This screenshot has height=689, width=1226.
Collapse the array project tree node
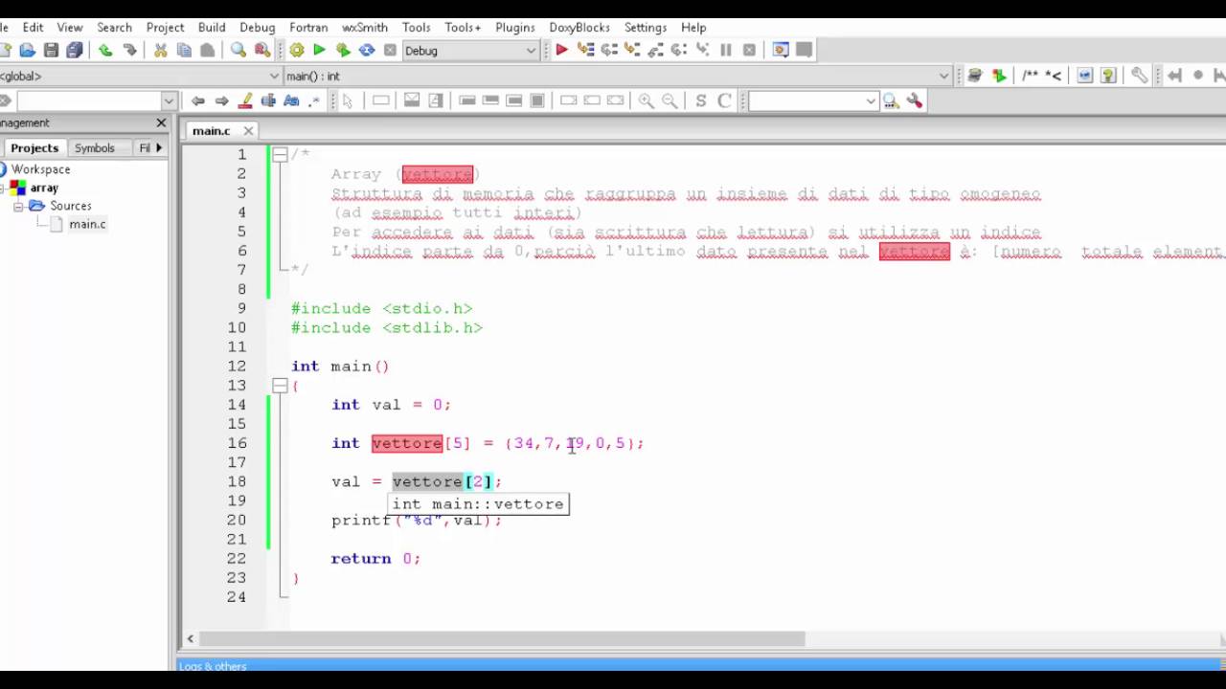click(x=3, y=189)
